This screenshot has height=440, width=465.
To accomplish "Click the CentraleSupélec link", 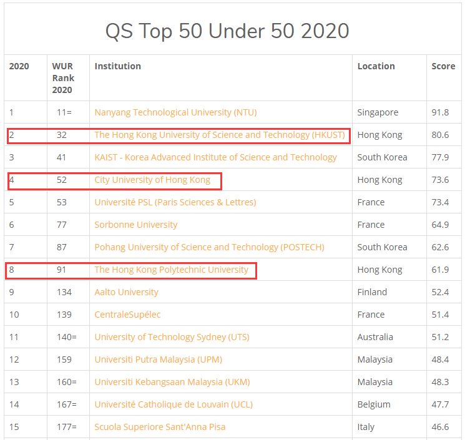I will click(128, 315).
